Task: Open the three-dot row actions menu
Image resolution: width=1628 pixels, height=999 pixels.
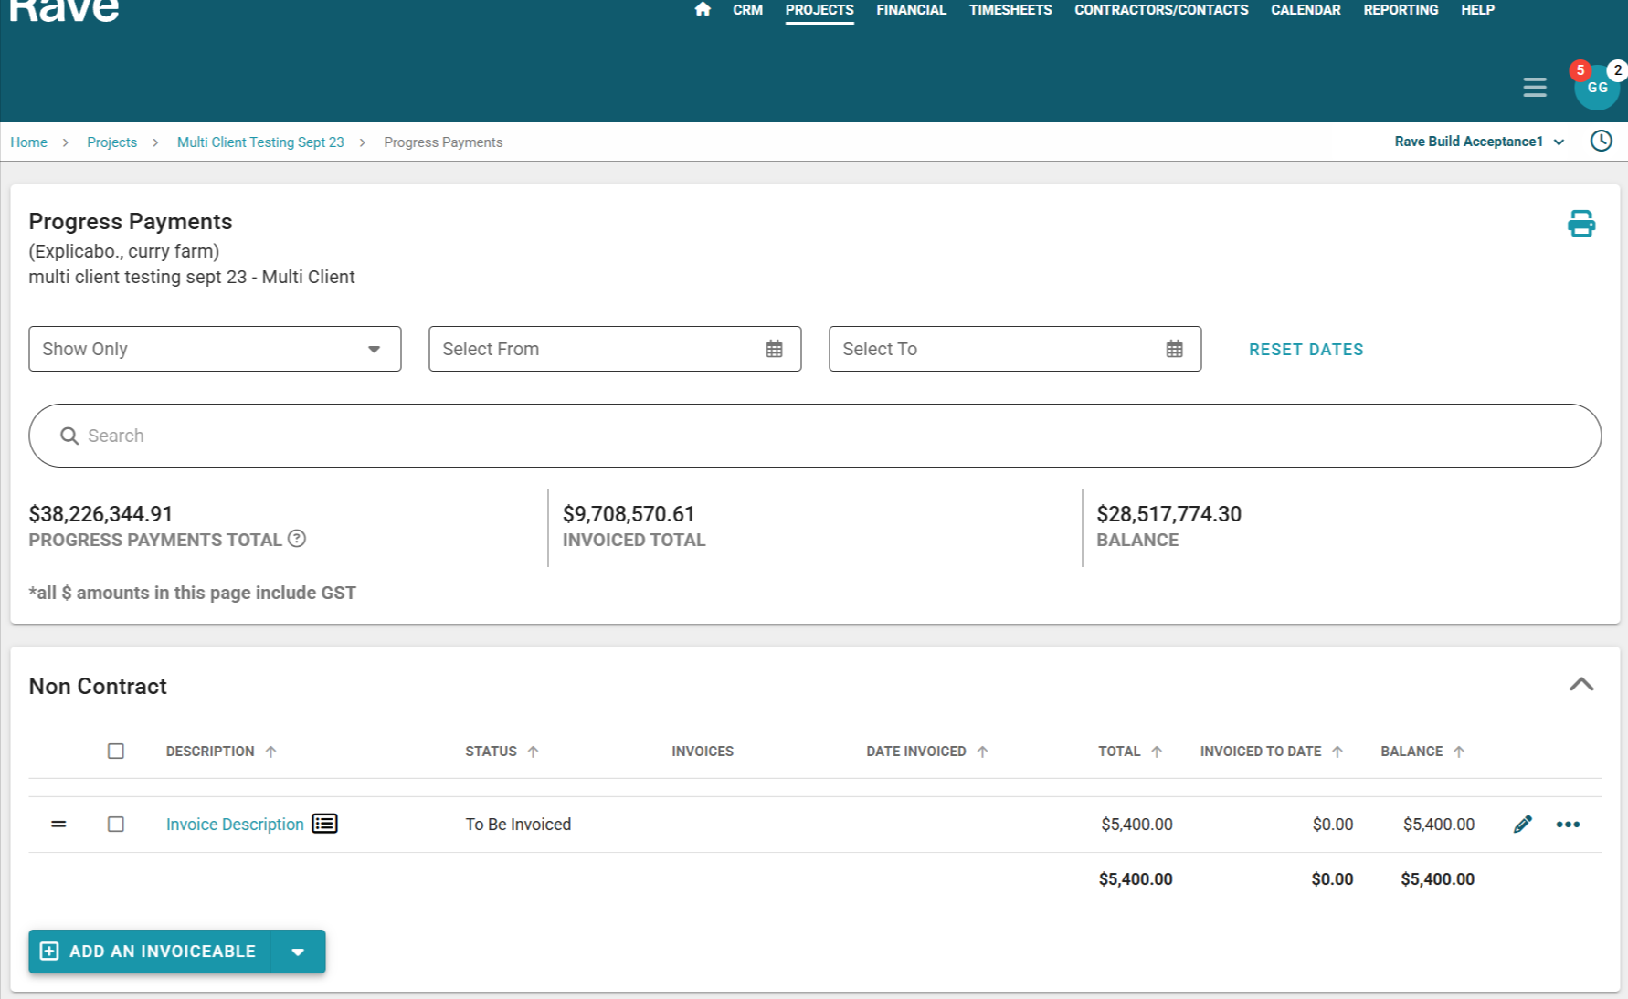Action: point(1568,825)
